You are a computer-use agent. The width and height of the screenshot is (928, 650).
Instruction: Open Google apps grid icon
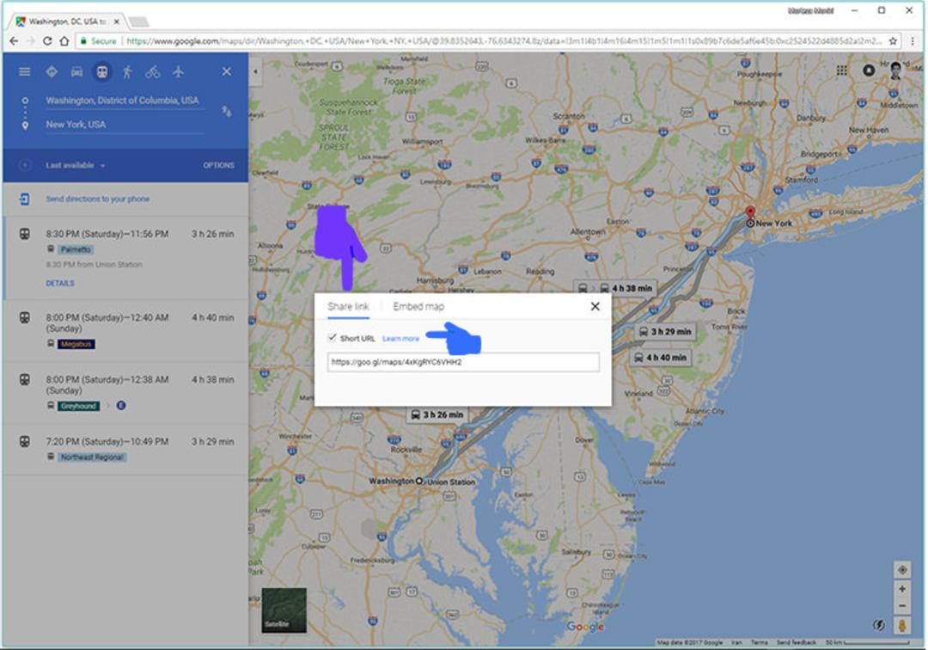841,71
